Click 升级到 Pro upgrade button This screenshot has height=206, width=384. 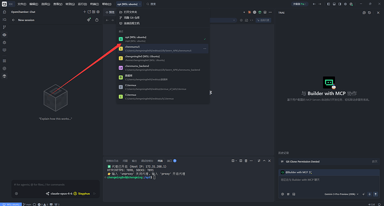tap(300, 4)
